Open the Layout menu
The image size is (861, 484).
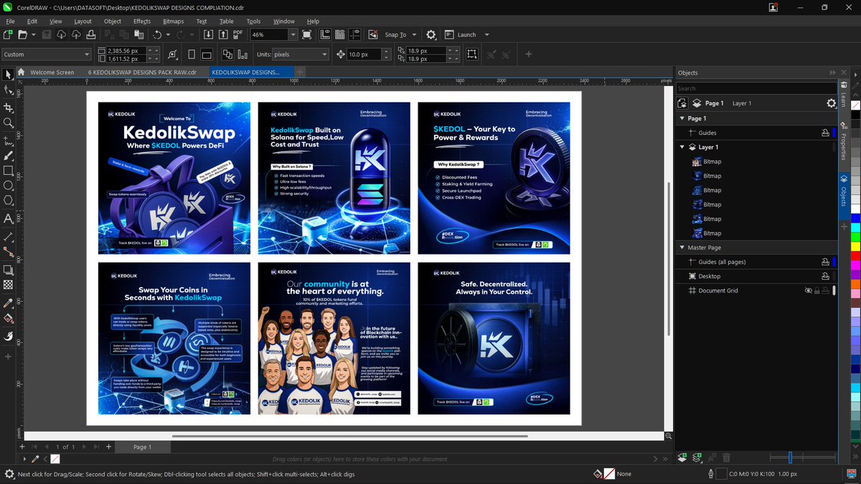point(83,22)
